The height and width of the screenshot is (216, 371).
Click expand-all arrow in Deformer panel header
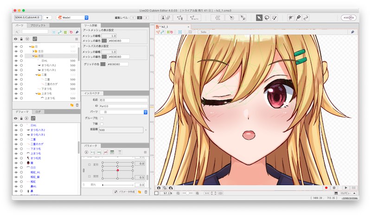[x=26, y=118]
